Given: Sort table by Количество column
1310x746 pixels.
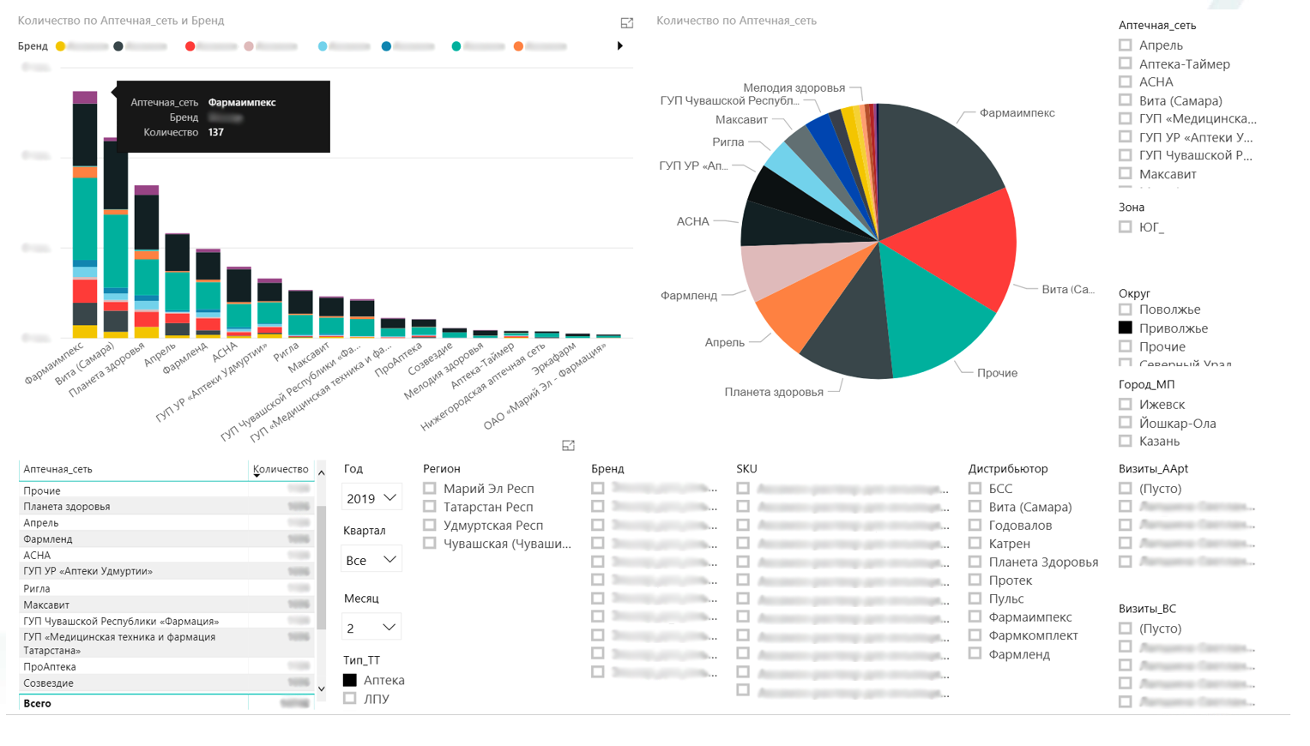Looking at the screenshot, I should point(281,469).
